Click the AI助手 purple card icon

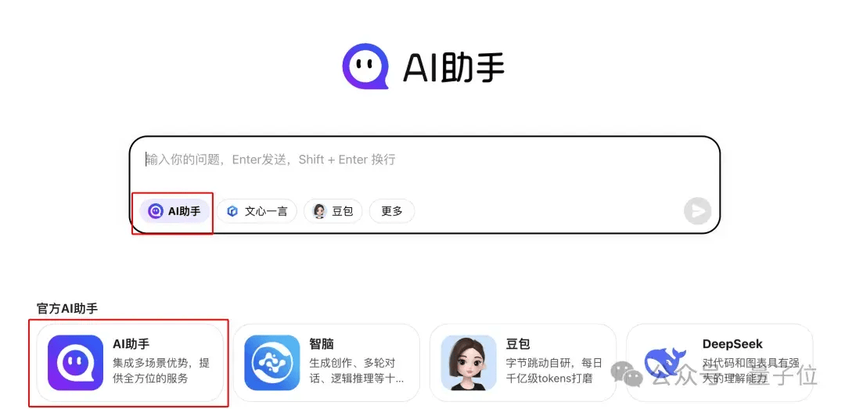click(x=75, y=362)
